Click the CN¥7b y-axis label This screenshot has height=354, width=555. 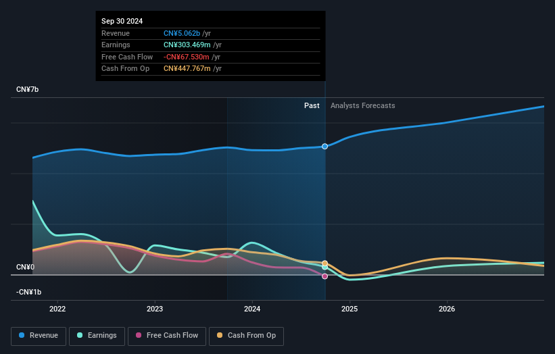coord(27,89)
